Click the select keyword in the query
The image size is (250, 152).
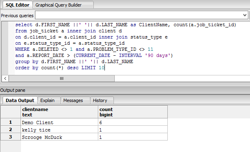coord(24,25)
